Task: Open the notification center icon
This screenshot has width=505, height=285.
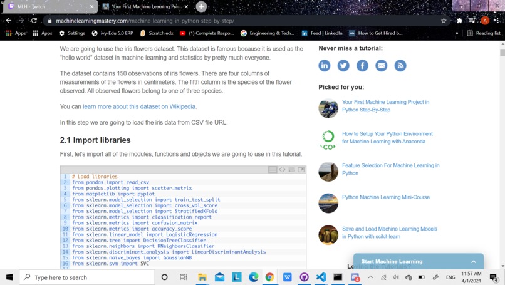Action: (494, 277)
